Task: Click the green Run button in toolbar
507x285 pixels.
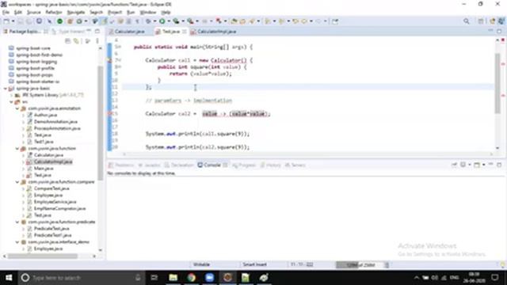Action: [162, 21]
